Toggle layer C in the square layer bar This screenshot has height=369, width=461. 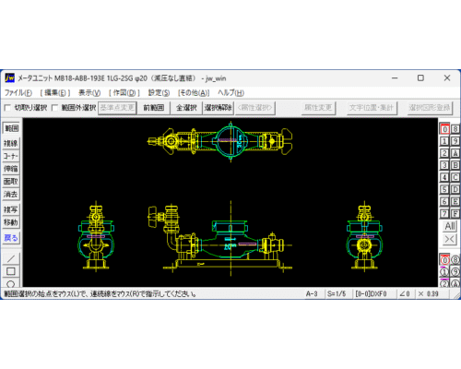[x=455, y=177]
